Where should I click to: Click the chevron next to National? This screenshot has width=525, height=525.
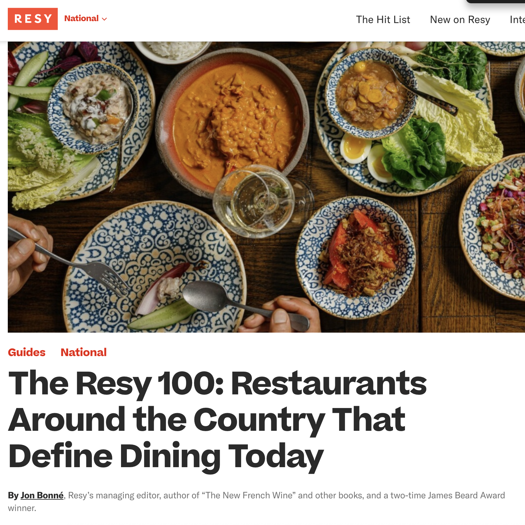(104, 19)
